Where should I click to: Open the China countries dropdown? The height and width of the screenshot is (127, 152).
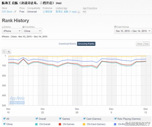(32, 31)
